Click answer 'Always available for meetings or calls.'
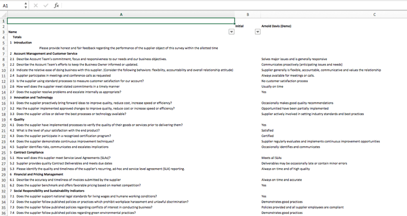This screenshot has width=407, height=216. tap(288, 76)
